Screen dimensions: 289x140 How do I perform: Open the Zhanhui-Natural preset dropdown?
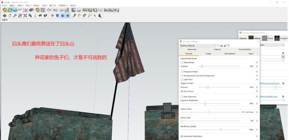[x=198, y=46]
